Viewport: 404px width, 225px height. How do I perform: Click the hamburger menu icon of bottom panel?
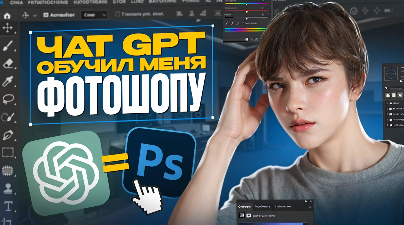point(310,207)
